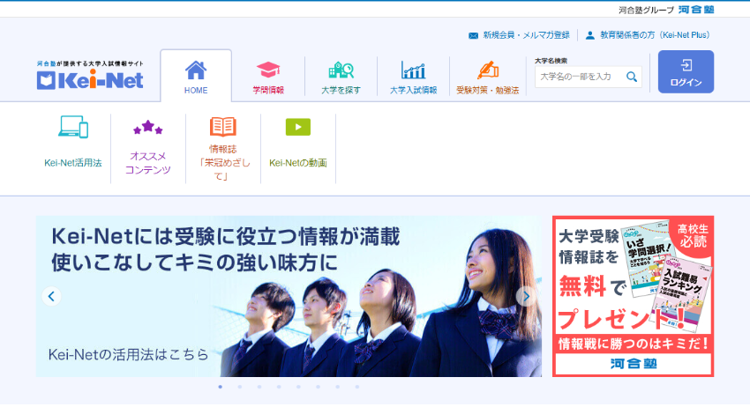
Task: Open the Kei-Net logo homepage link
Action: (x=90, y=80)
